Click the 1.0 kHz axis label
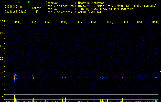Image resolution: width=161 pixels, height=102 pixels. [2, 46]
